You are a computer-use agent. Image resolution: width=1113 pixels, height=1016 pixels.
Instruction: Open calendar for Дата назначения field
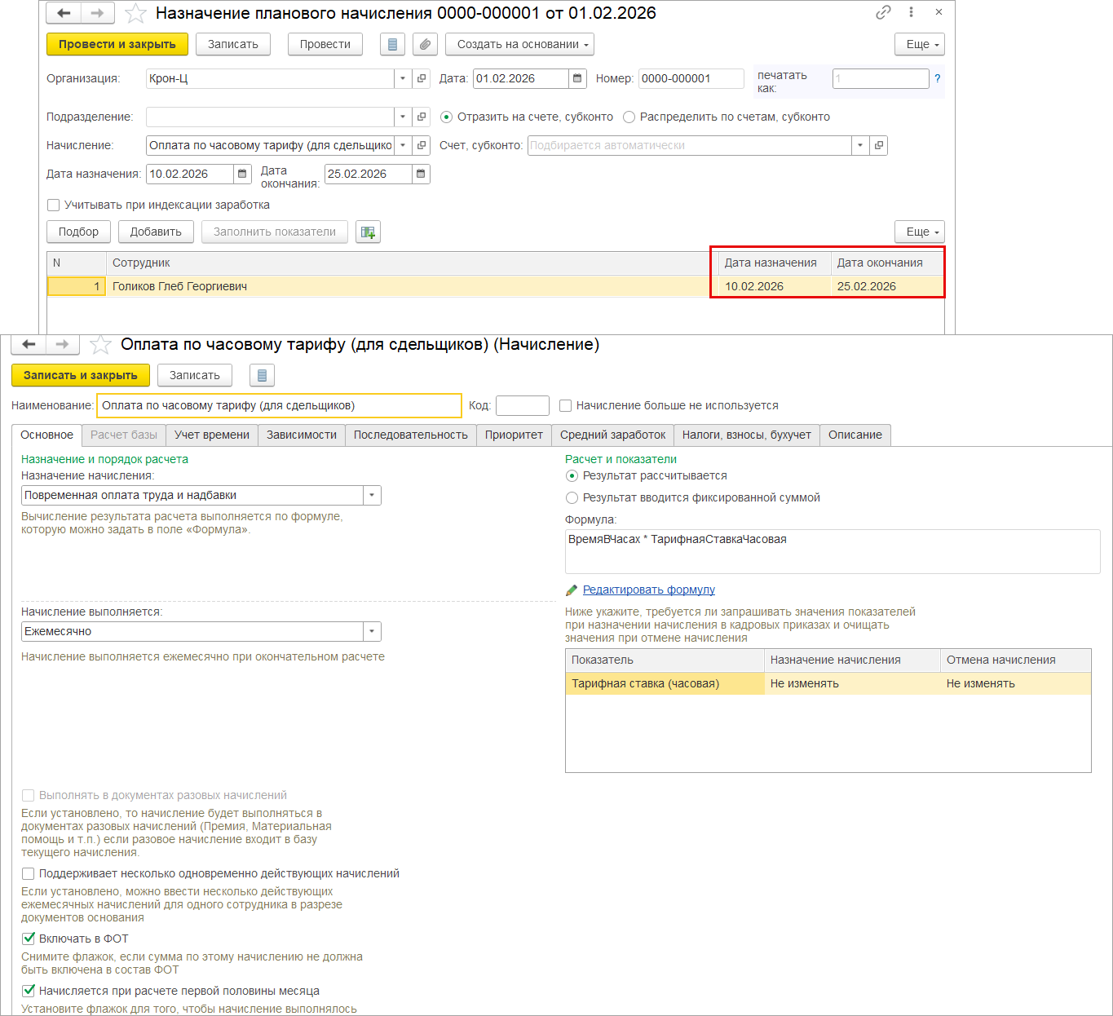[243, 174]
